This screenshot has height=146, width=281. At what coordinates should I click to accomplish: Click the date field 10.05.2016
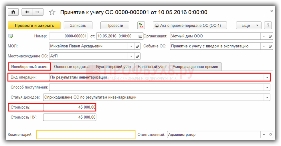coord(117,36)
